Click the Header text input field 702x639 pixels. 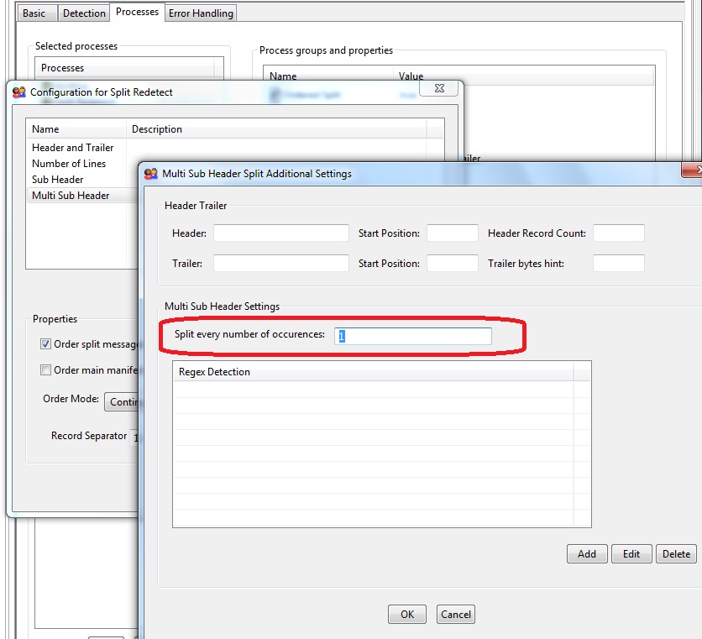[x=280, y=233]
